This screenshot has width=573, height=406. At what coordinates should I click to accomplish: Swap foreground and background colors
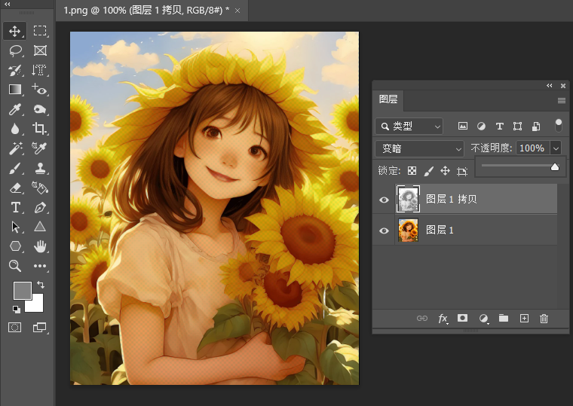(x=41, y=285)
